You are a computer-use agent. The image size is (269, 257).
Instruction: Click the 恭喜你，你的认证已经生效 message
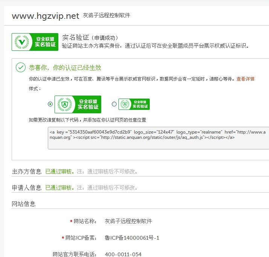click(65, 68)
